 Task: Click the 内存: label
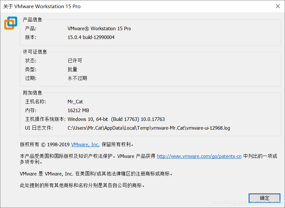31,110
